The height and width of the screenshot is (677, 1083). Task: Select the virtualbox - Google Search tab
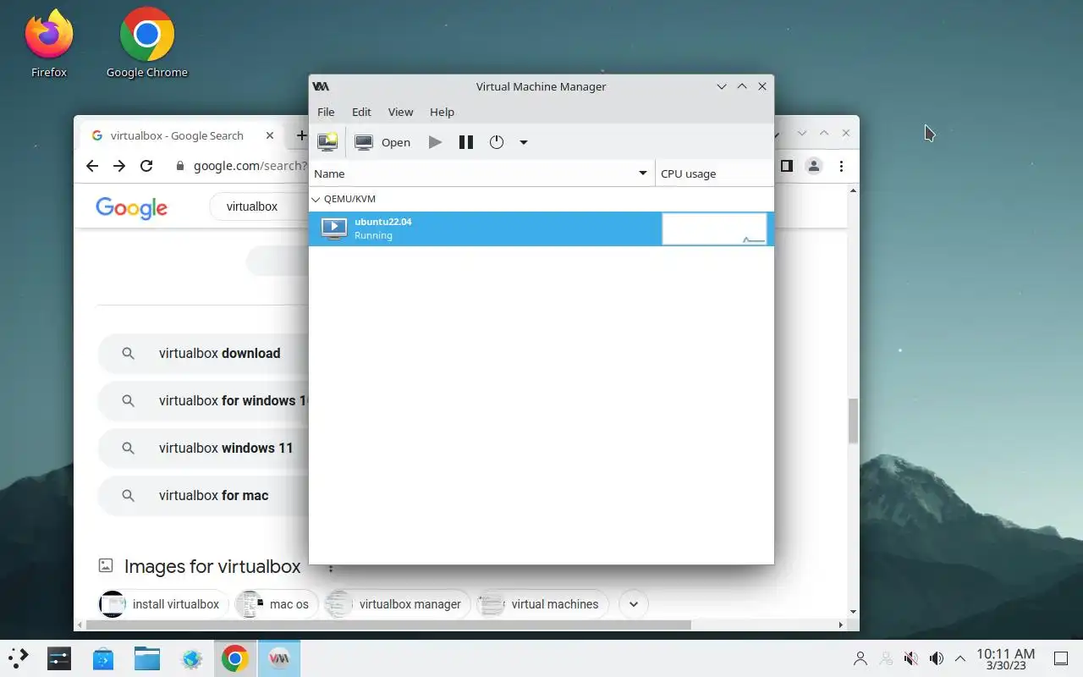point(180,135)
